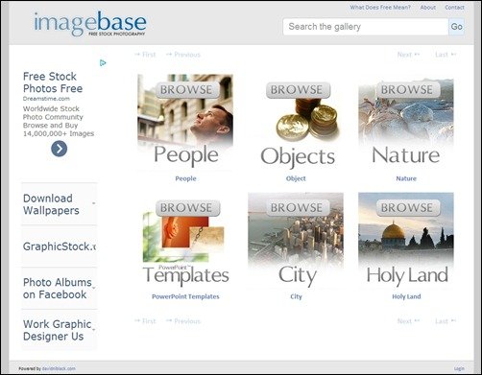
Task: Click the imagebase logo
Action: click(x=90, y=24)
